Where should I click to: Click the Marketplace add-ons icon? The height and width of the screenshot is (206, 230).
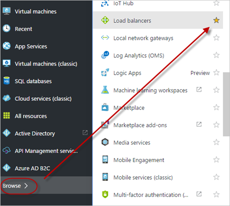105,124
